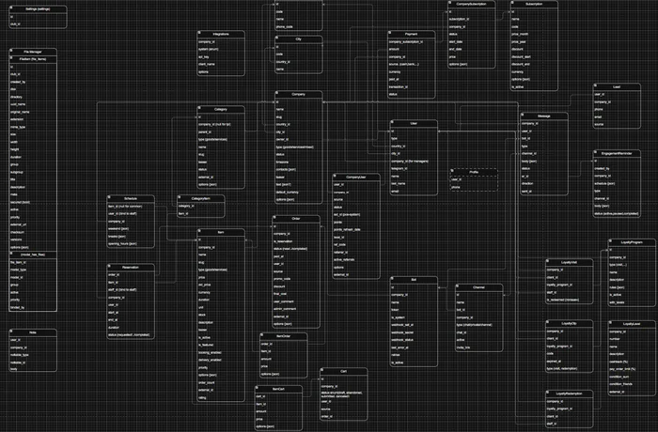Select the User table title
This screenshot has width=658, height=432.
point(414,122)
